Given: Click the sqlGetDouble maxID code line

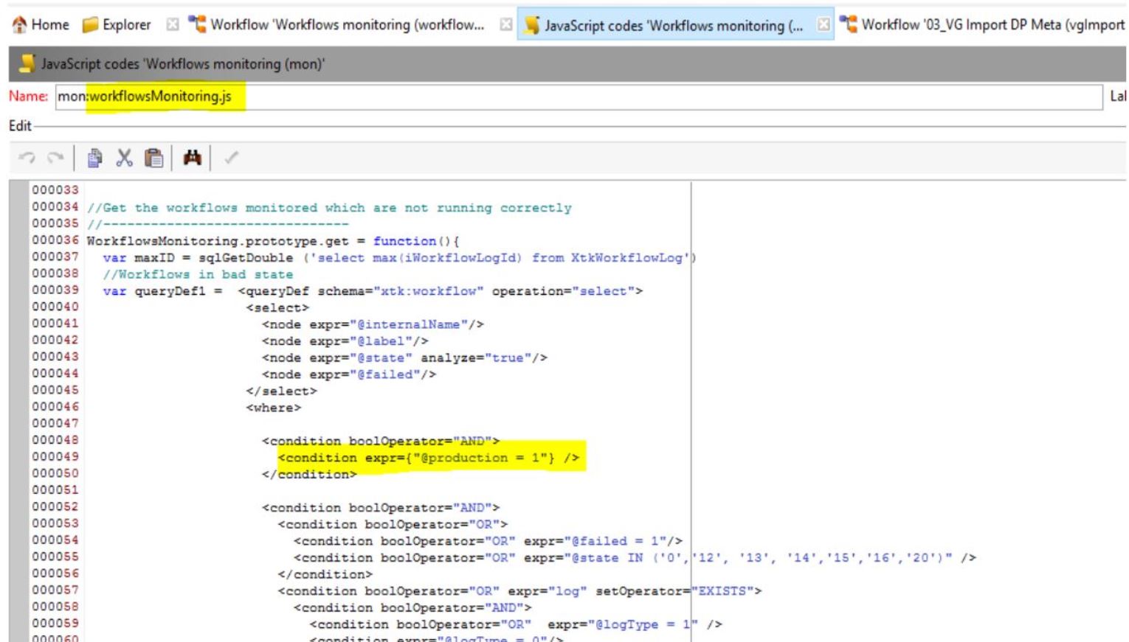Looking at the screenshot, I should click(x=398, y=258).
